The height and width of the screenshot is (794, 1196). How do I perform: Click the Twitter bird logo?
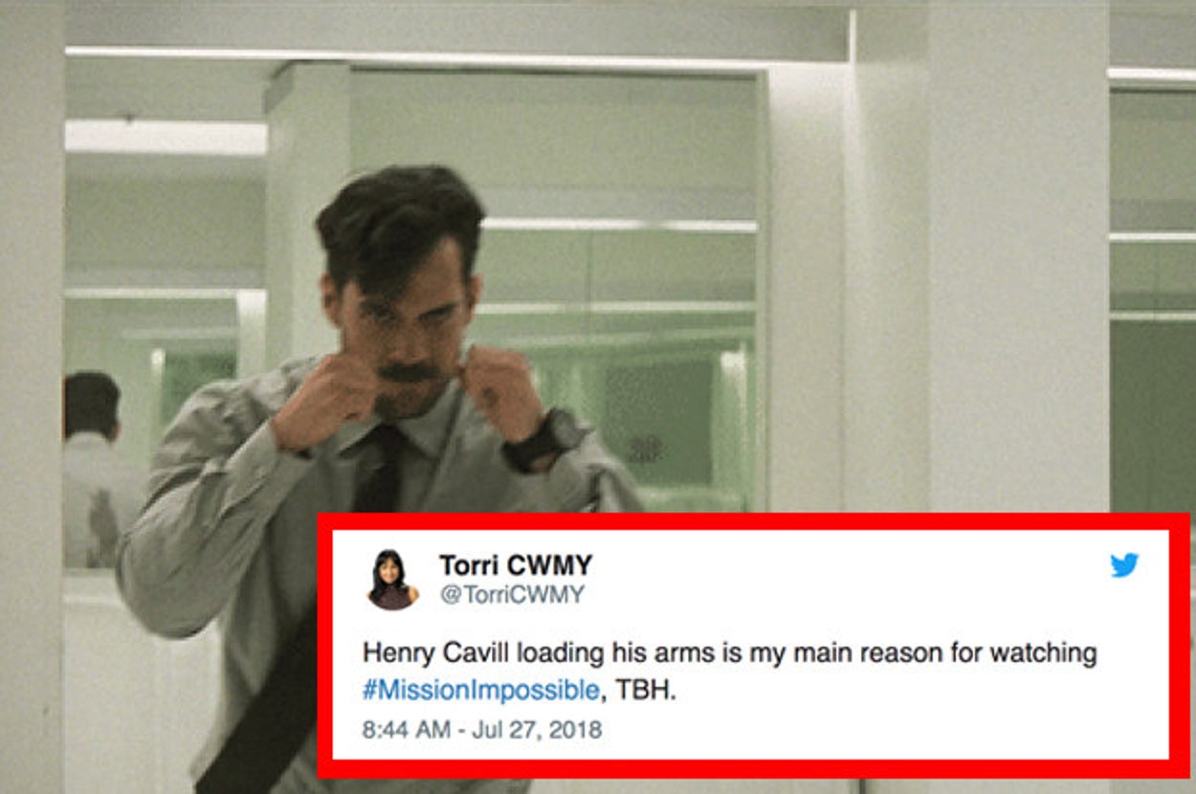pyautogui.click(x=1124, y=565)
